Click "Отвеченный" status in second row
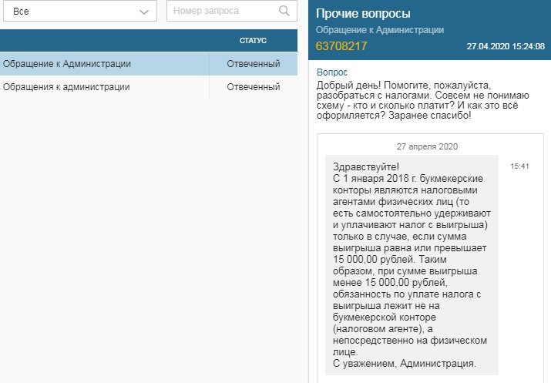Screen dimensions: 551x383 [x=253, y=87]
